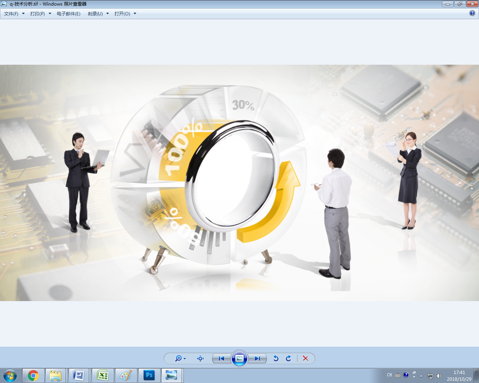Screen dimensions: 479x383
Task: Click the fit to window icon
Action: [x=200, y=358]
